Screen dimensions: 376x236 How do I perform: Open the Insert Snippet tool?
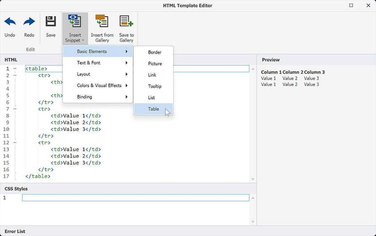pos(74,28)
